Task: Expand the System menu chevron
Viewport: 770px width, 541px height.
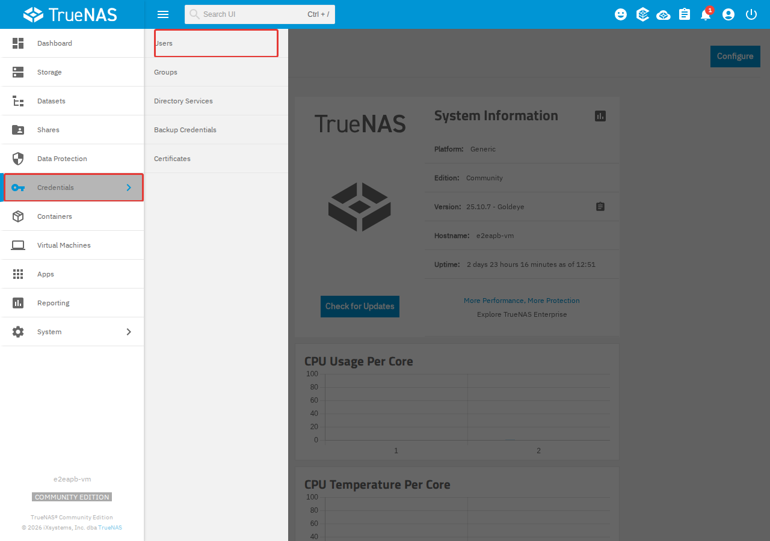Action: tap(129, 332)
